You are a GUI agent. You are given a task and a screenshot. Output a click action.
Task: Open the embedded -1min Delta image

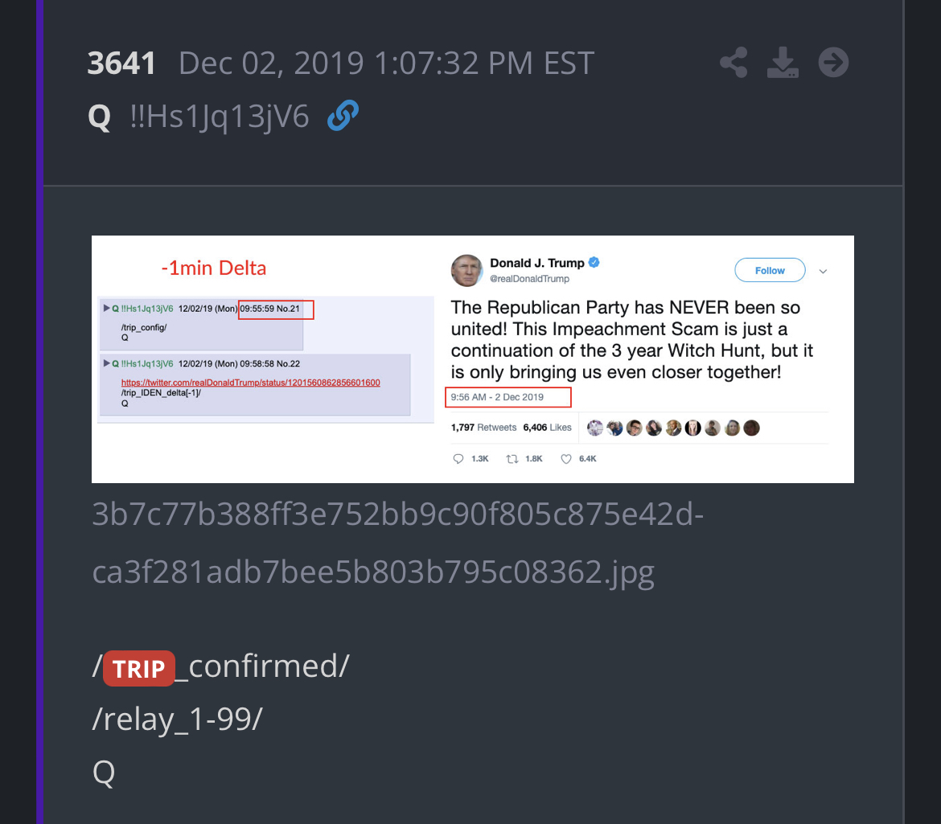[x=473, y=359]
